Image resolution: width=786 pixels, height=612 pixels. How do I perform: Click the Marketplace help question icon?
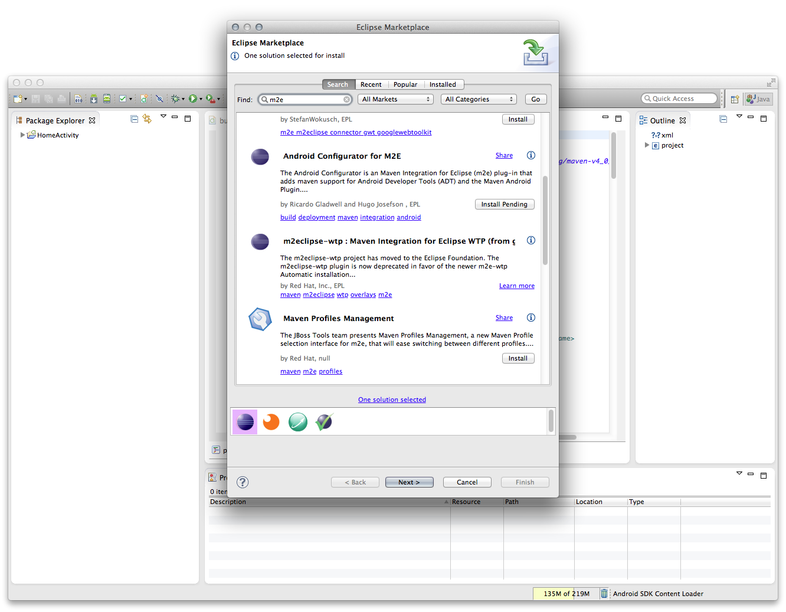coord(243,482)
